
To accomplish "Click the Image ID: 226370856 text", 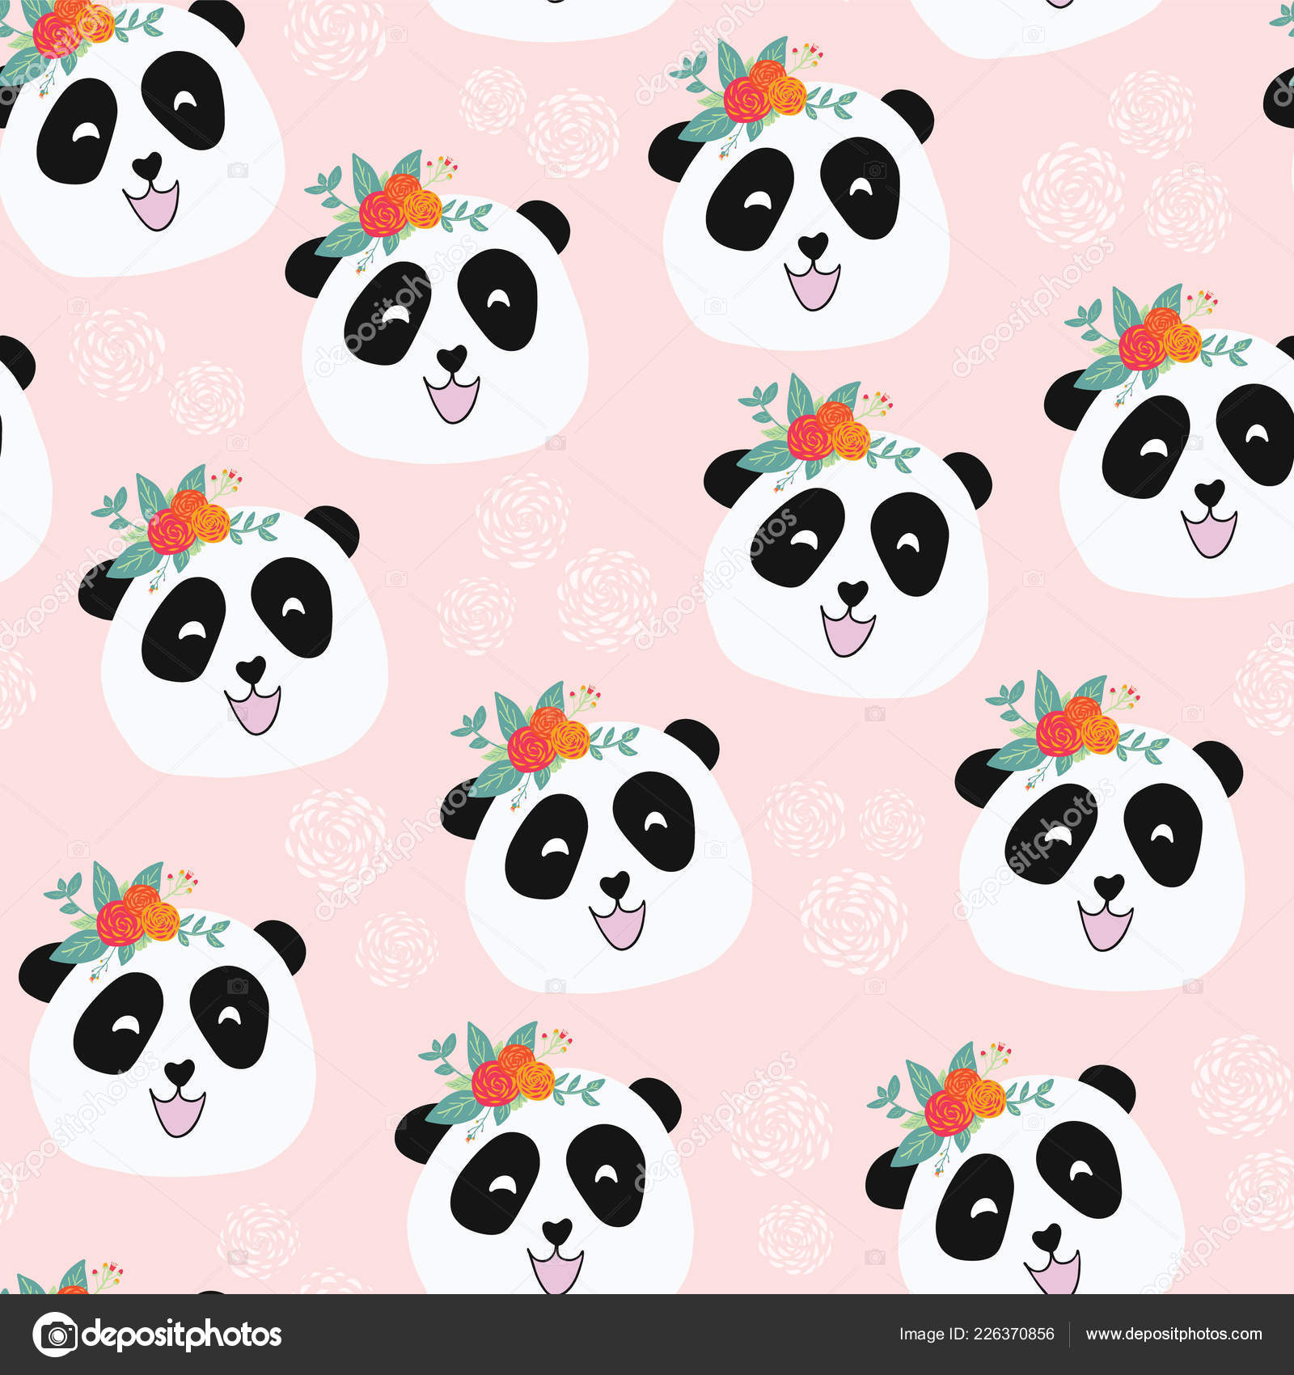I will tap(976, 1335).
